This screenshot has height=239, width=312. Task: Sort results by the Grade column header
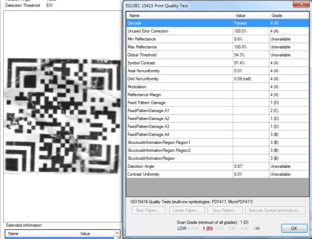pyautogui.click(x=288, y=16)
